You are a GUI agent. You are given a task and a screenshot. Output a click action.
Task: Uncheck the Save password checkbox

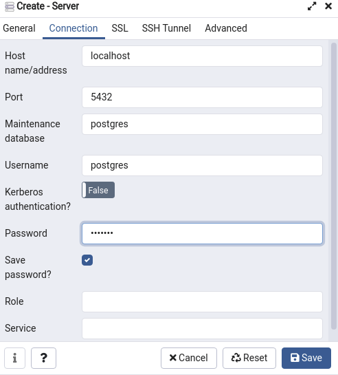pyautogui.click(x=87, y=260)
